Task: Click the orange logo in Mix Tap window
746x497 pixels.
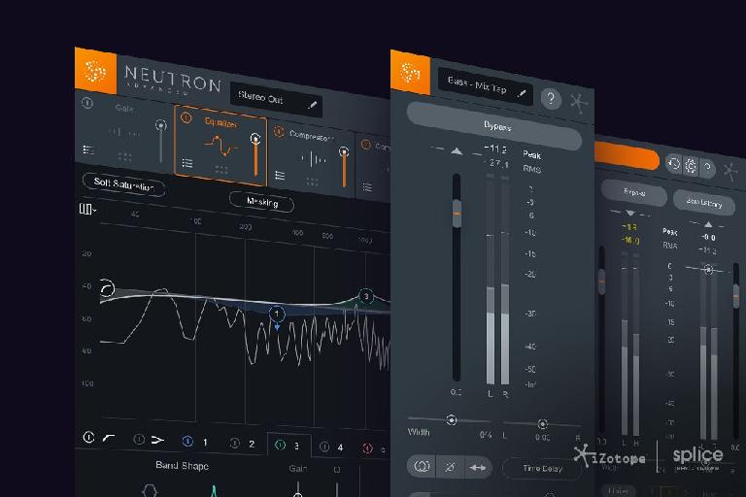Action: coord(410,72)
